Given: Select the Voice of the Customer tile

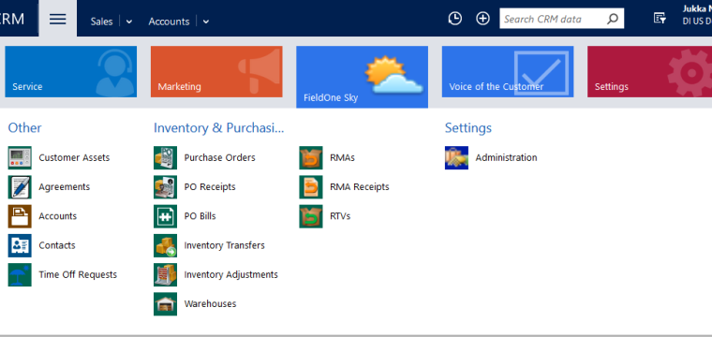Looking at the screenshot, I should coord(508,72).
